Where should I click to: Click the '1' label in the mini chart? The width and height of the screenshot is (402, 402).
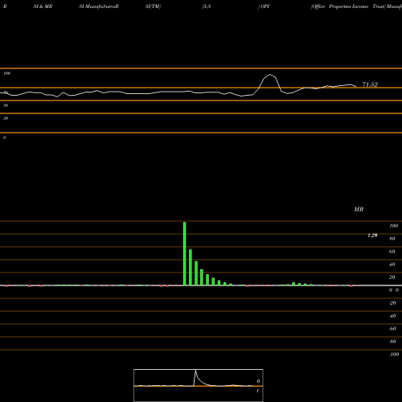(x=257, y=391)
